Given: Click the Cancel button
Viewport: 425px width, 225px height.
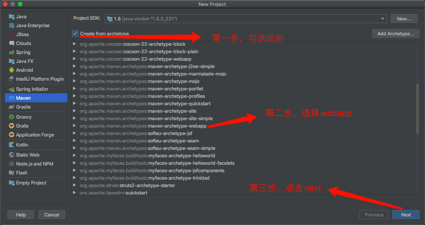Looking at the screenshot, I should (x=51, y=215).
